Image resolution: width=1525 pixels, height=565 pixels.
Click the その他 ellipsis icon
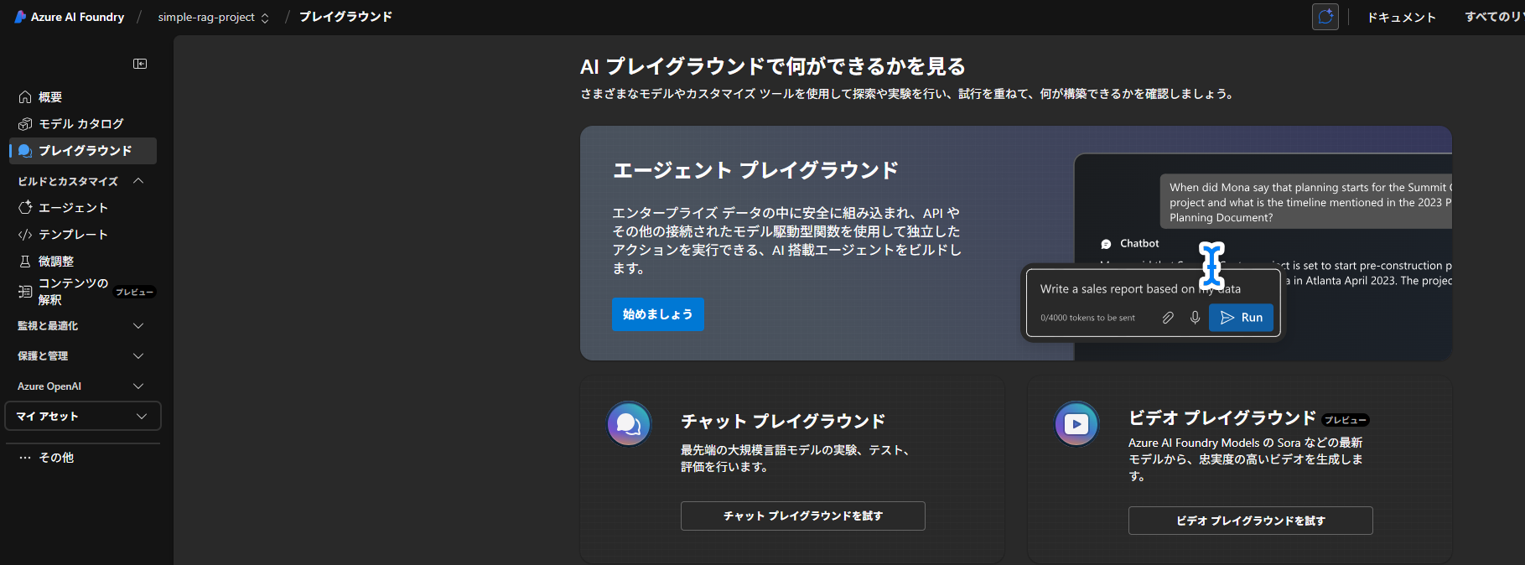25,458
